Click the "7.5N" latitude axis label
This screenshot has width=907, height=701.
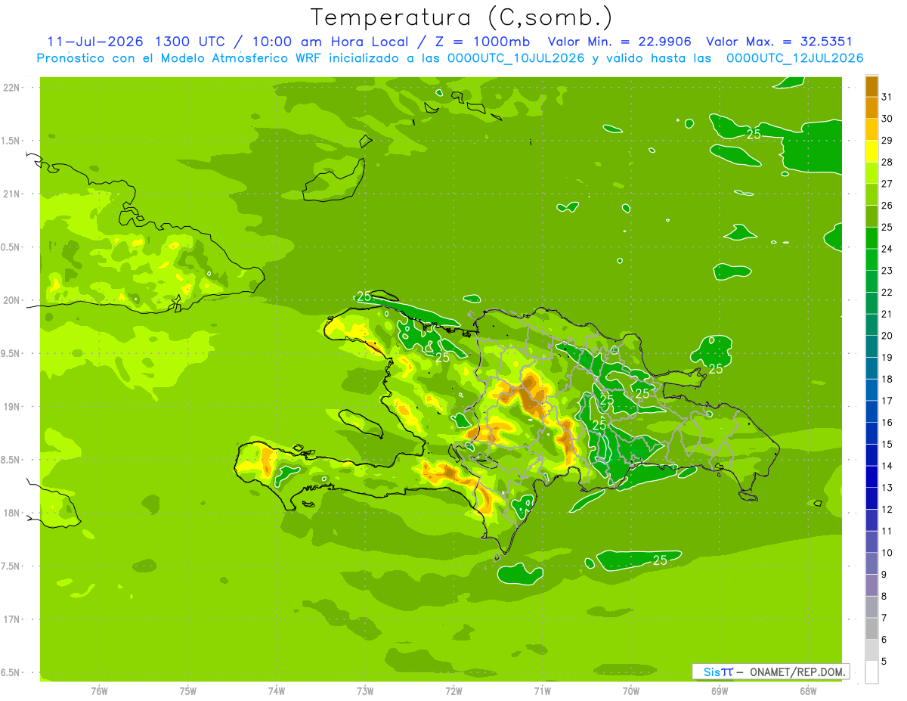[11, 566]
